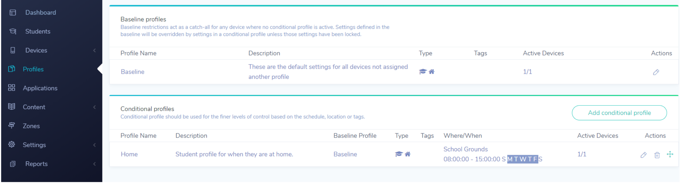Image resolution: width=682 pixels, height=184 pixels.
Task: Click the Dashboard icon in sidebar
Action: pos(13,13)
